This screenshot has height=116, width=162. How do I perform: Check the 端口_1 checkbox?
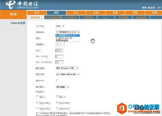[x=38, y=96]
